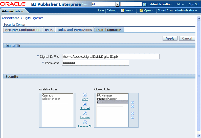Image resolution: width=201 pixels, height=138 pixels.
Task: Click the Remove left-arrow icon
Action: pos(85,113)
